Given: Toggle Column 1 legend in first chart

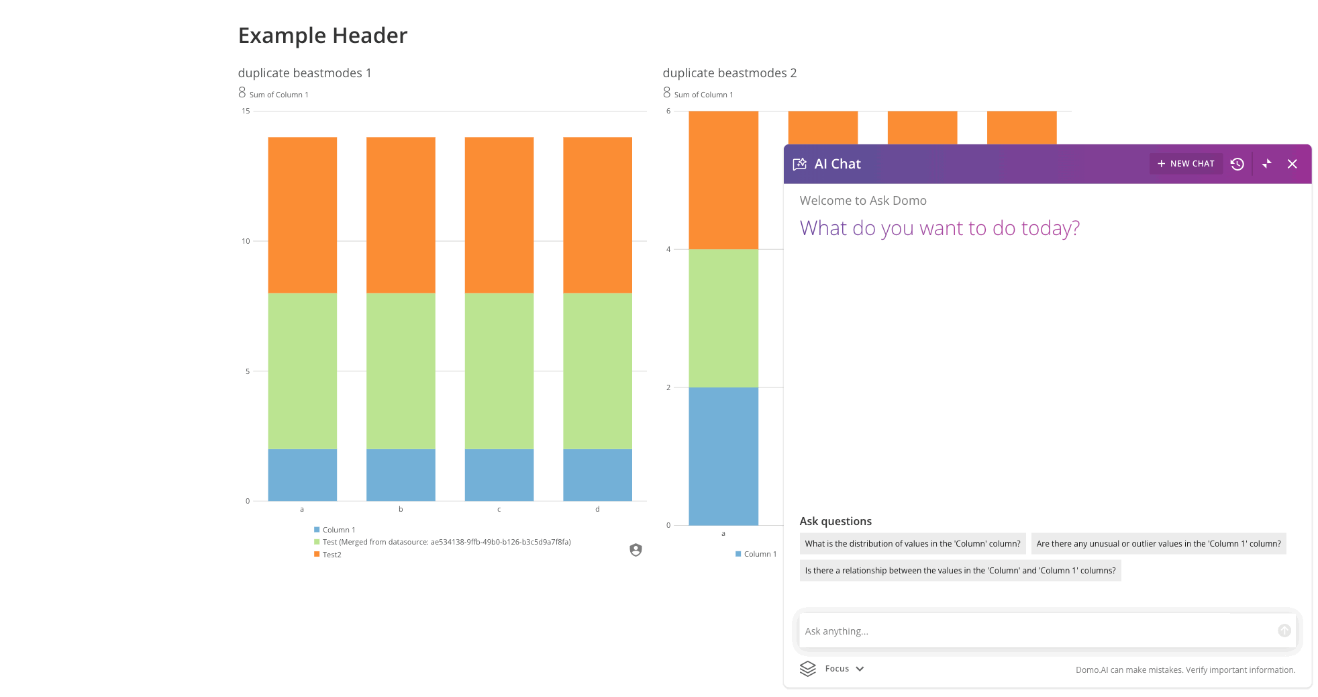Looking at the screenshot, I should pyautogui.click(x=338, y=530).
